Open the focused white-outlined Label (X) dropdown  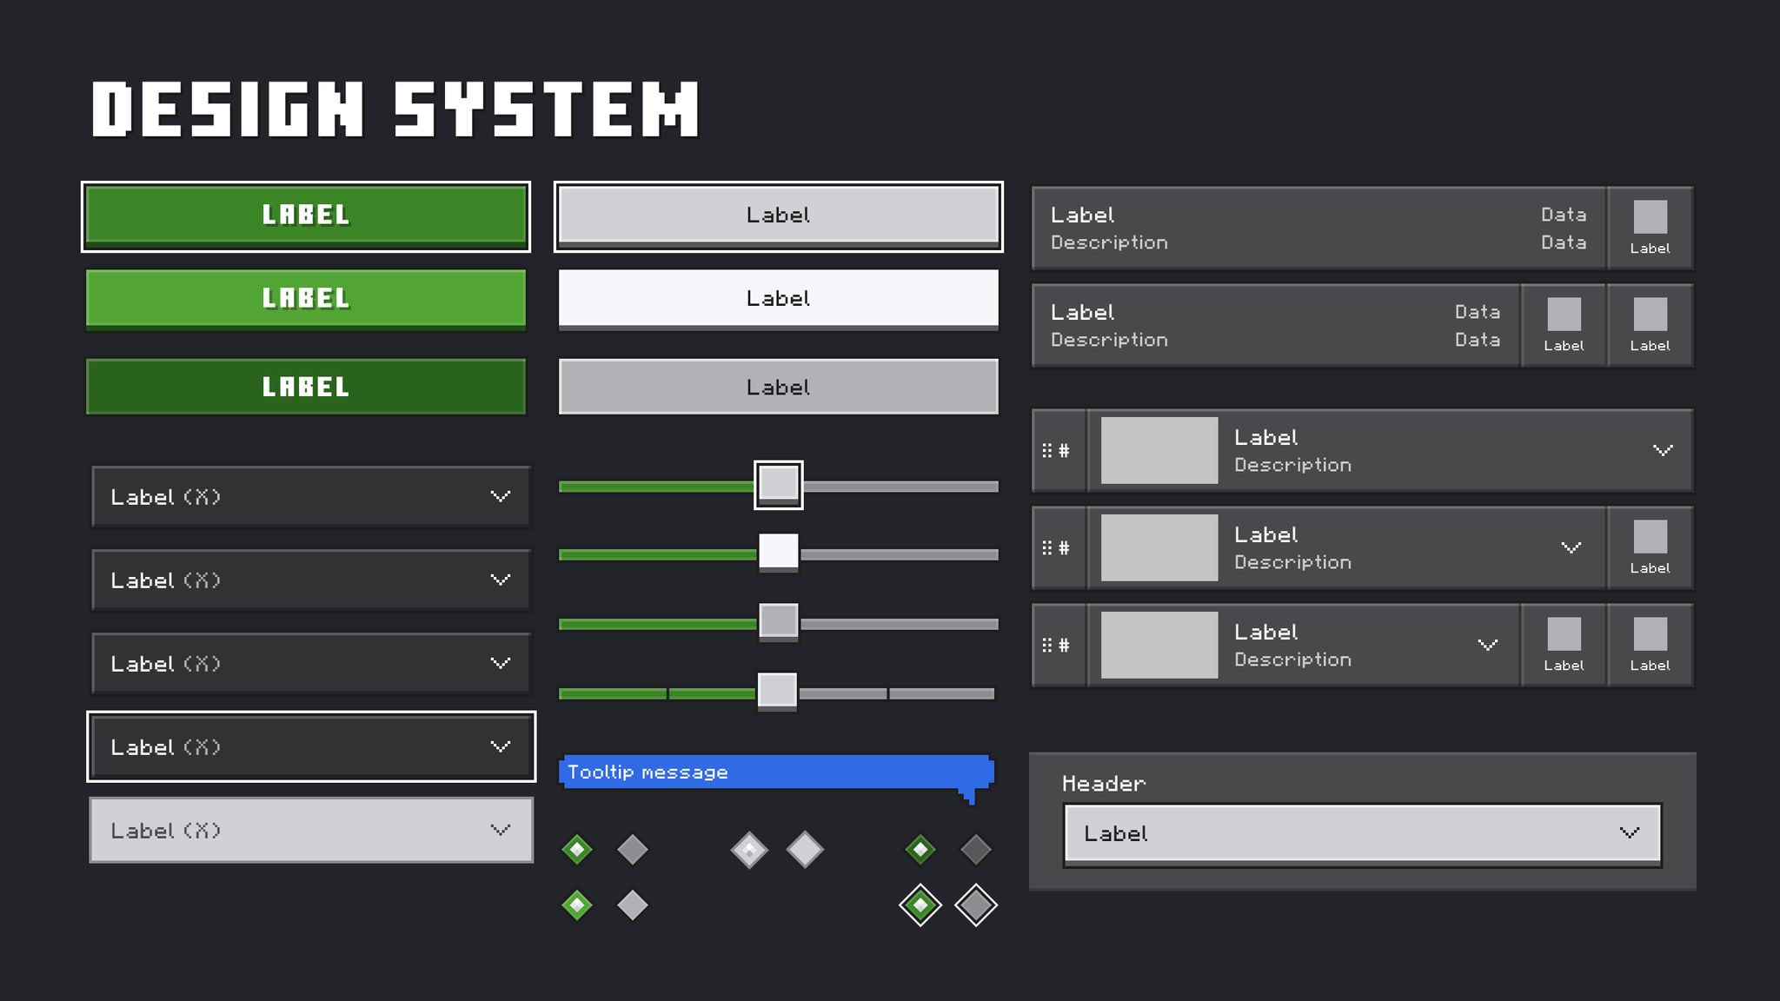[311, 746]
